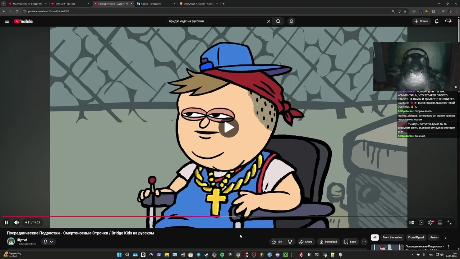This screenshot has width=460, height=259.
Task: Open the Chrome profile avatar
Action: tap(450, 11)
